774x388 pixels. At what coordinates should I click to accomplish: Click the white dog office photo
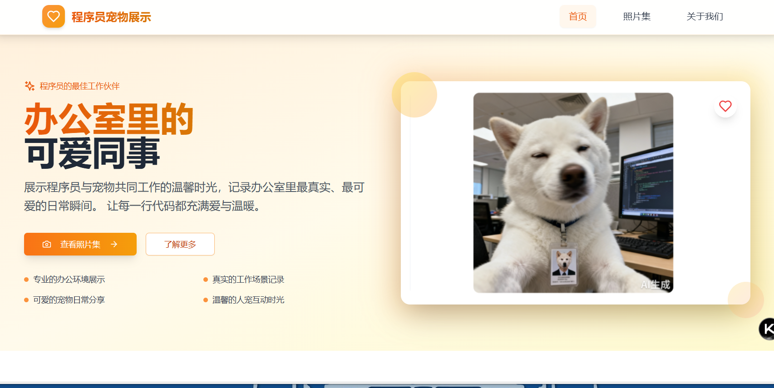click(x=573, y=192)
